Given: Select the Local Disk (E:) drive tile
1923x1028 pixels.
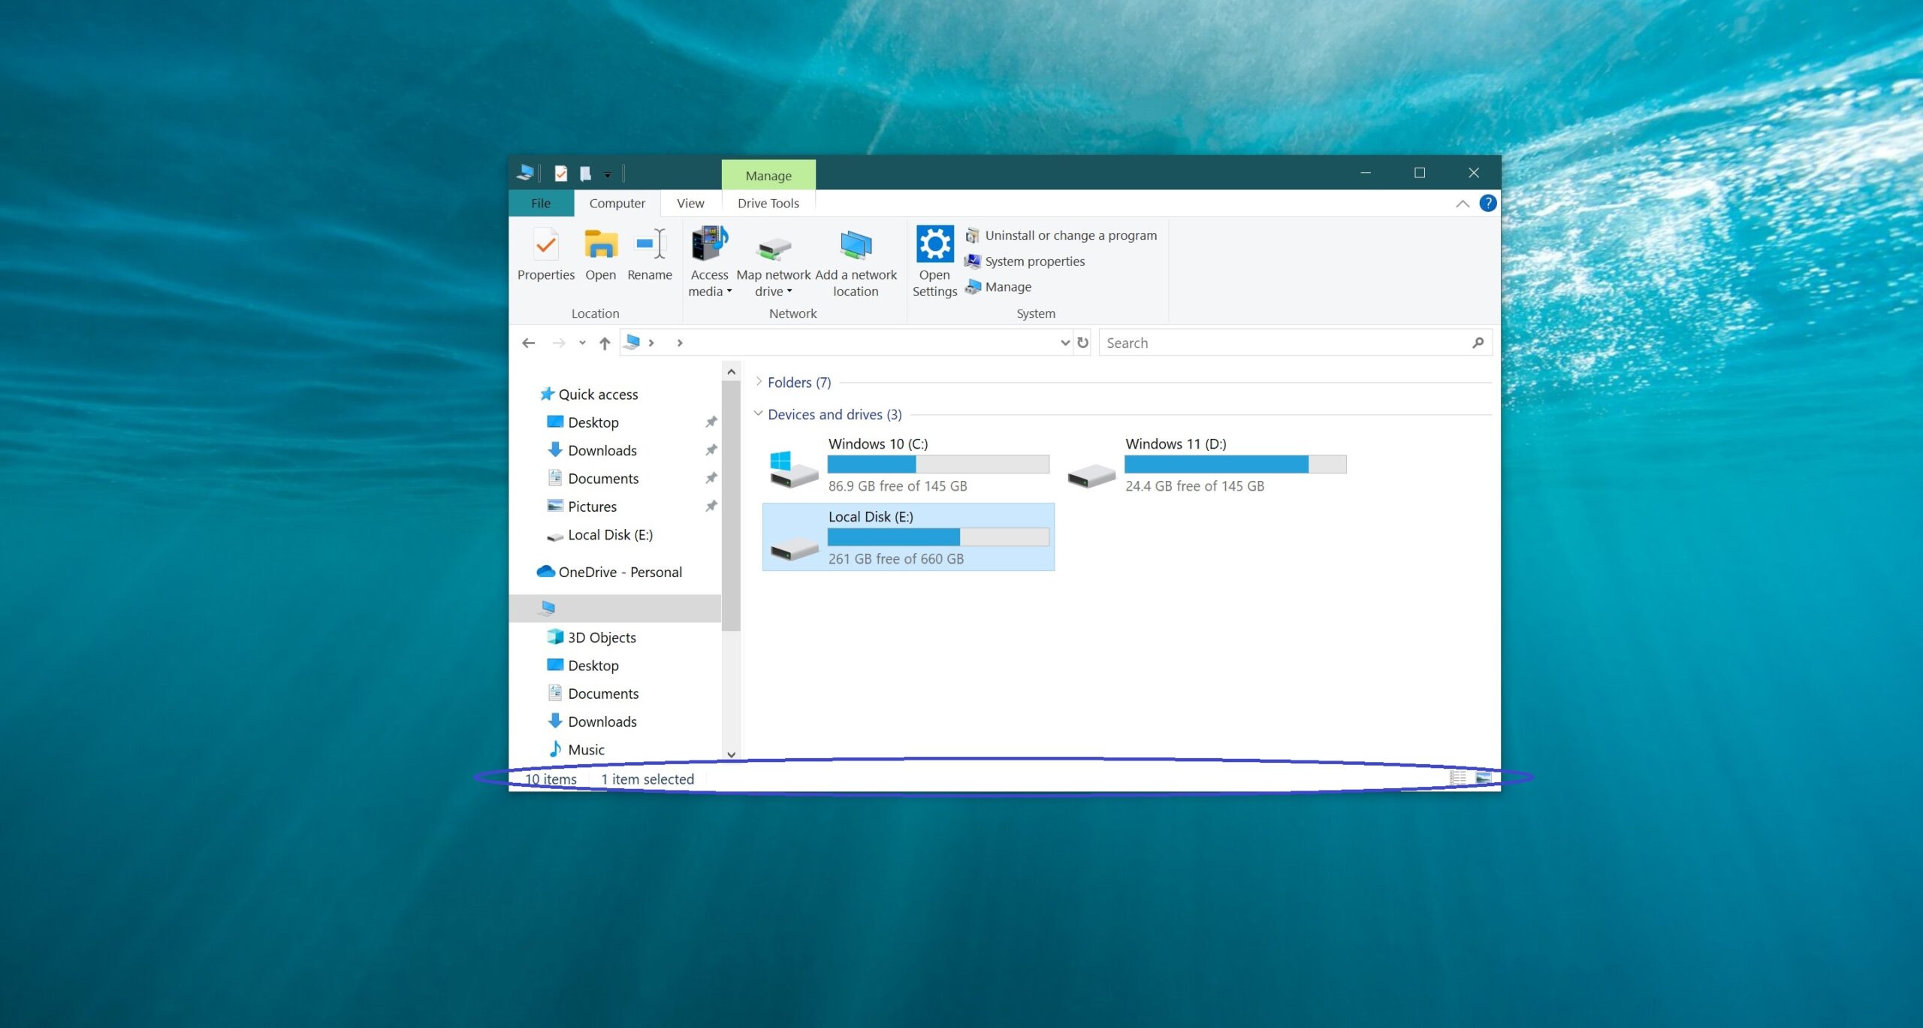Looking at the screenshot, I should click(x=908, y=537).
